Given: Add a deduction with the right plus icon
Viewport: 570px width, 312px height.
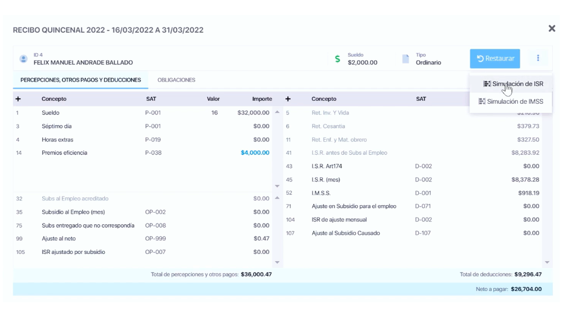Looking at the screenshot, I should [x=287, y=99].
